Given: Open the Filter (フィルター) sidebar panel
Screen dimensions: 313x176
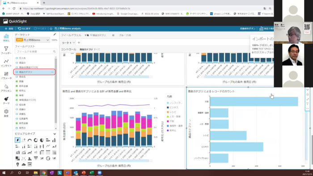Looking at the screenshot, I should pyautogui.click(x=6, y=50).
